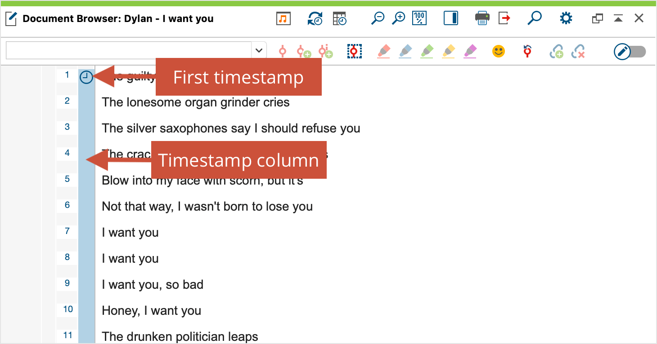Zoom in on the document text

(398, 18)
